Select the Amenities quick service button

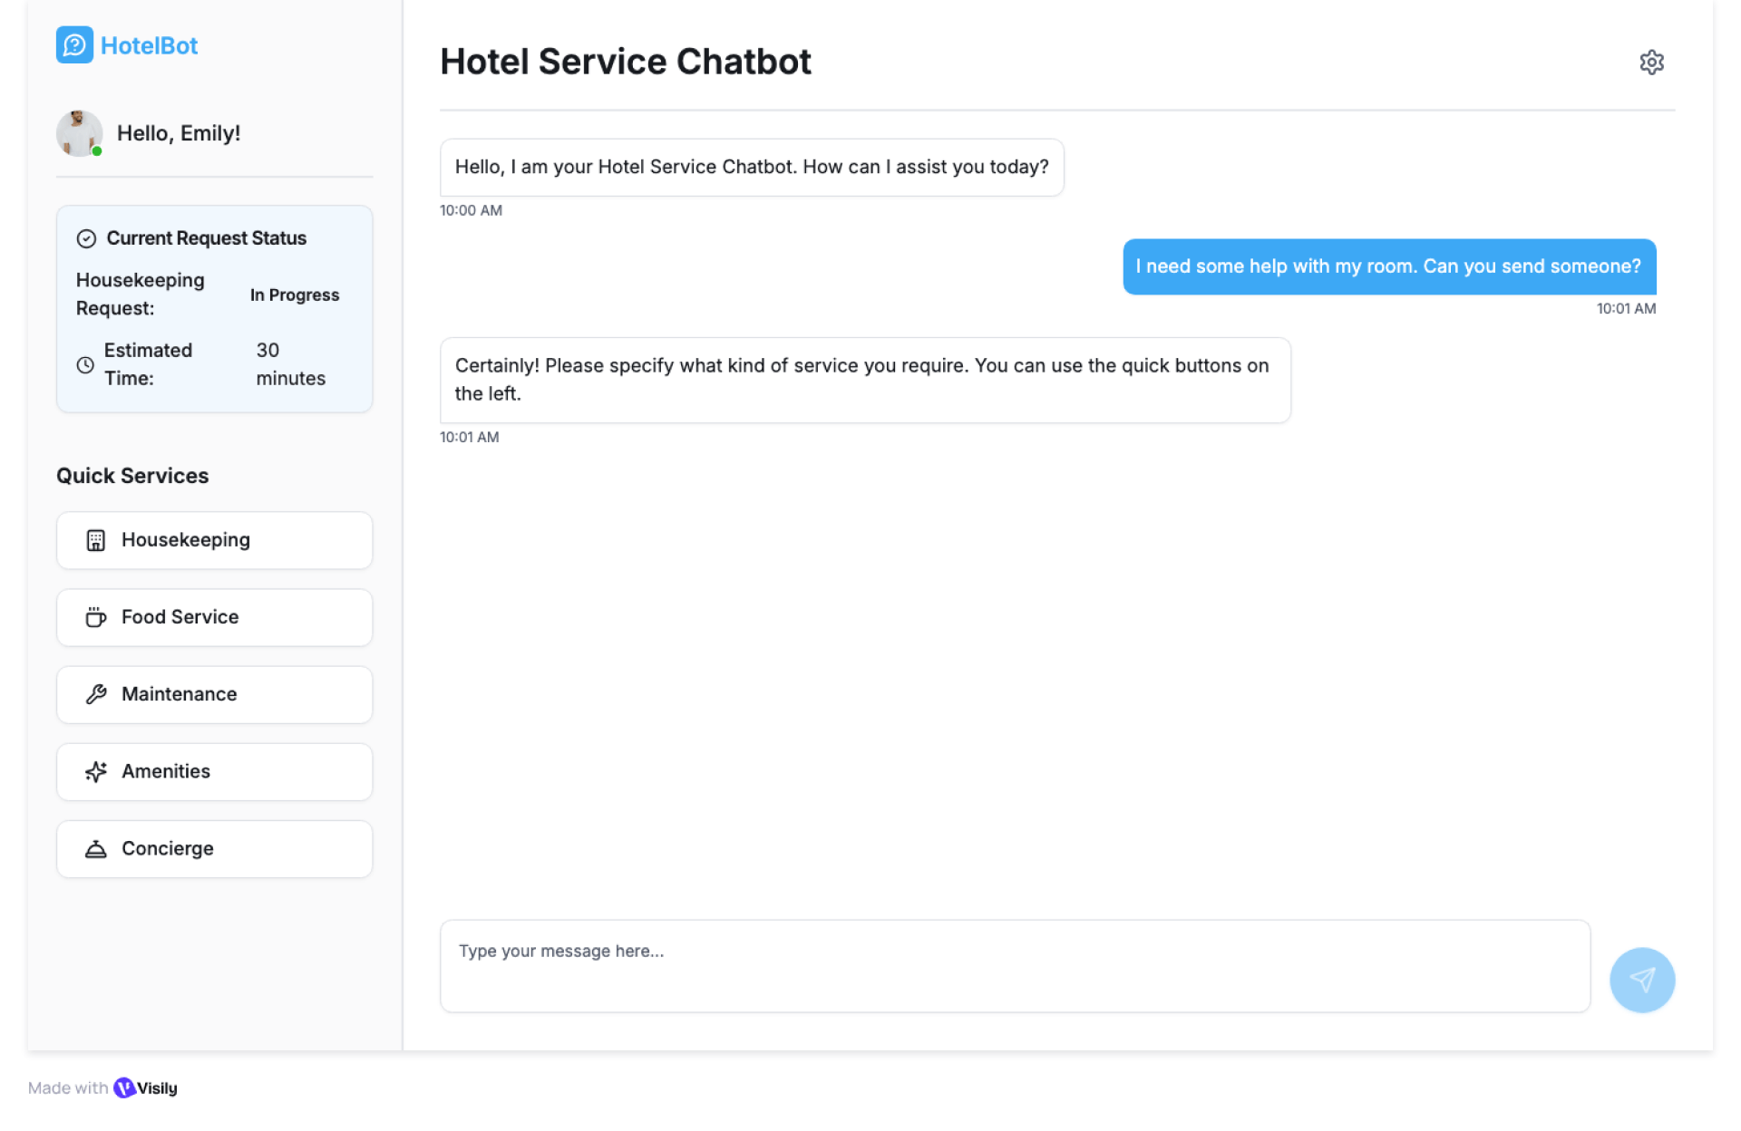click(x=214, y=771)
